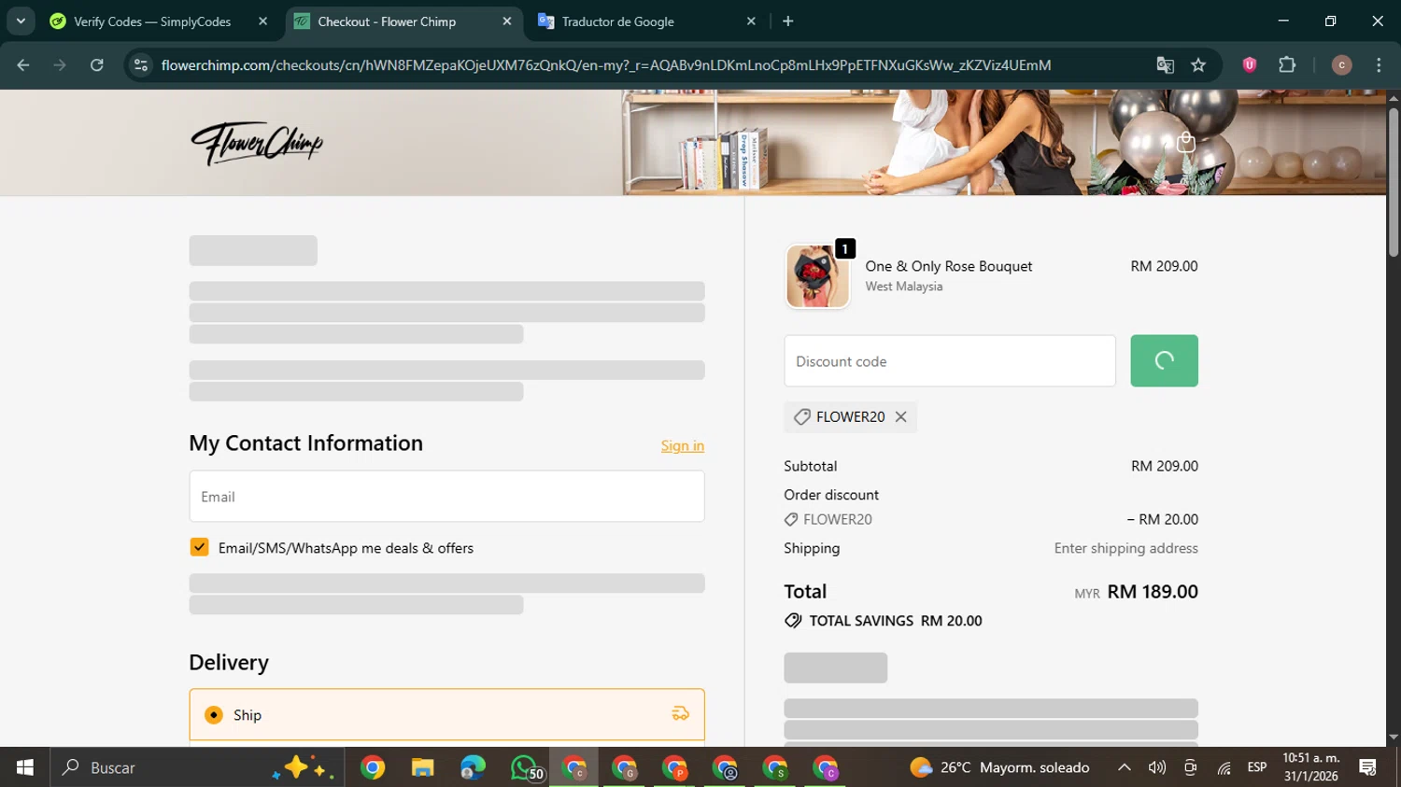Screen dimensions: 1401x787
Task: Click the Total Savings tag icon
Action: click(793, 621)
